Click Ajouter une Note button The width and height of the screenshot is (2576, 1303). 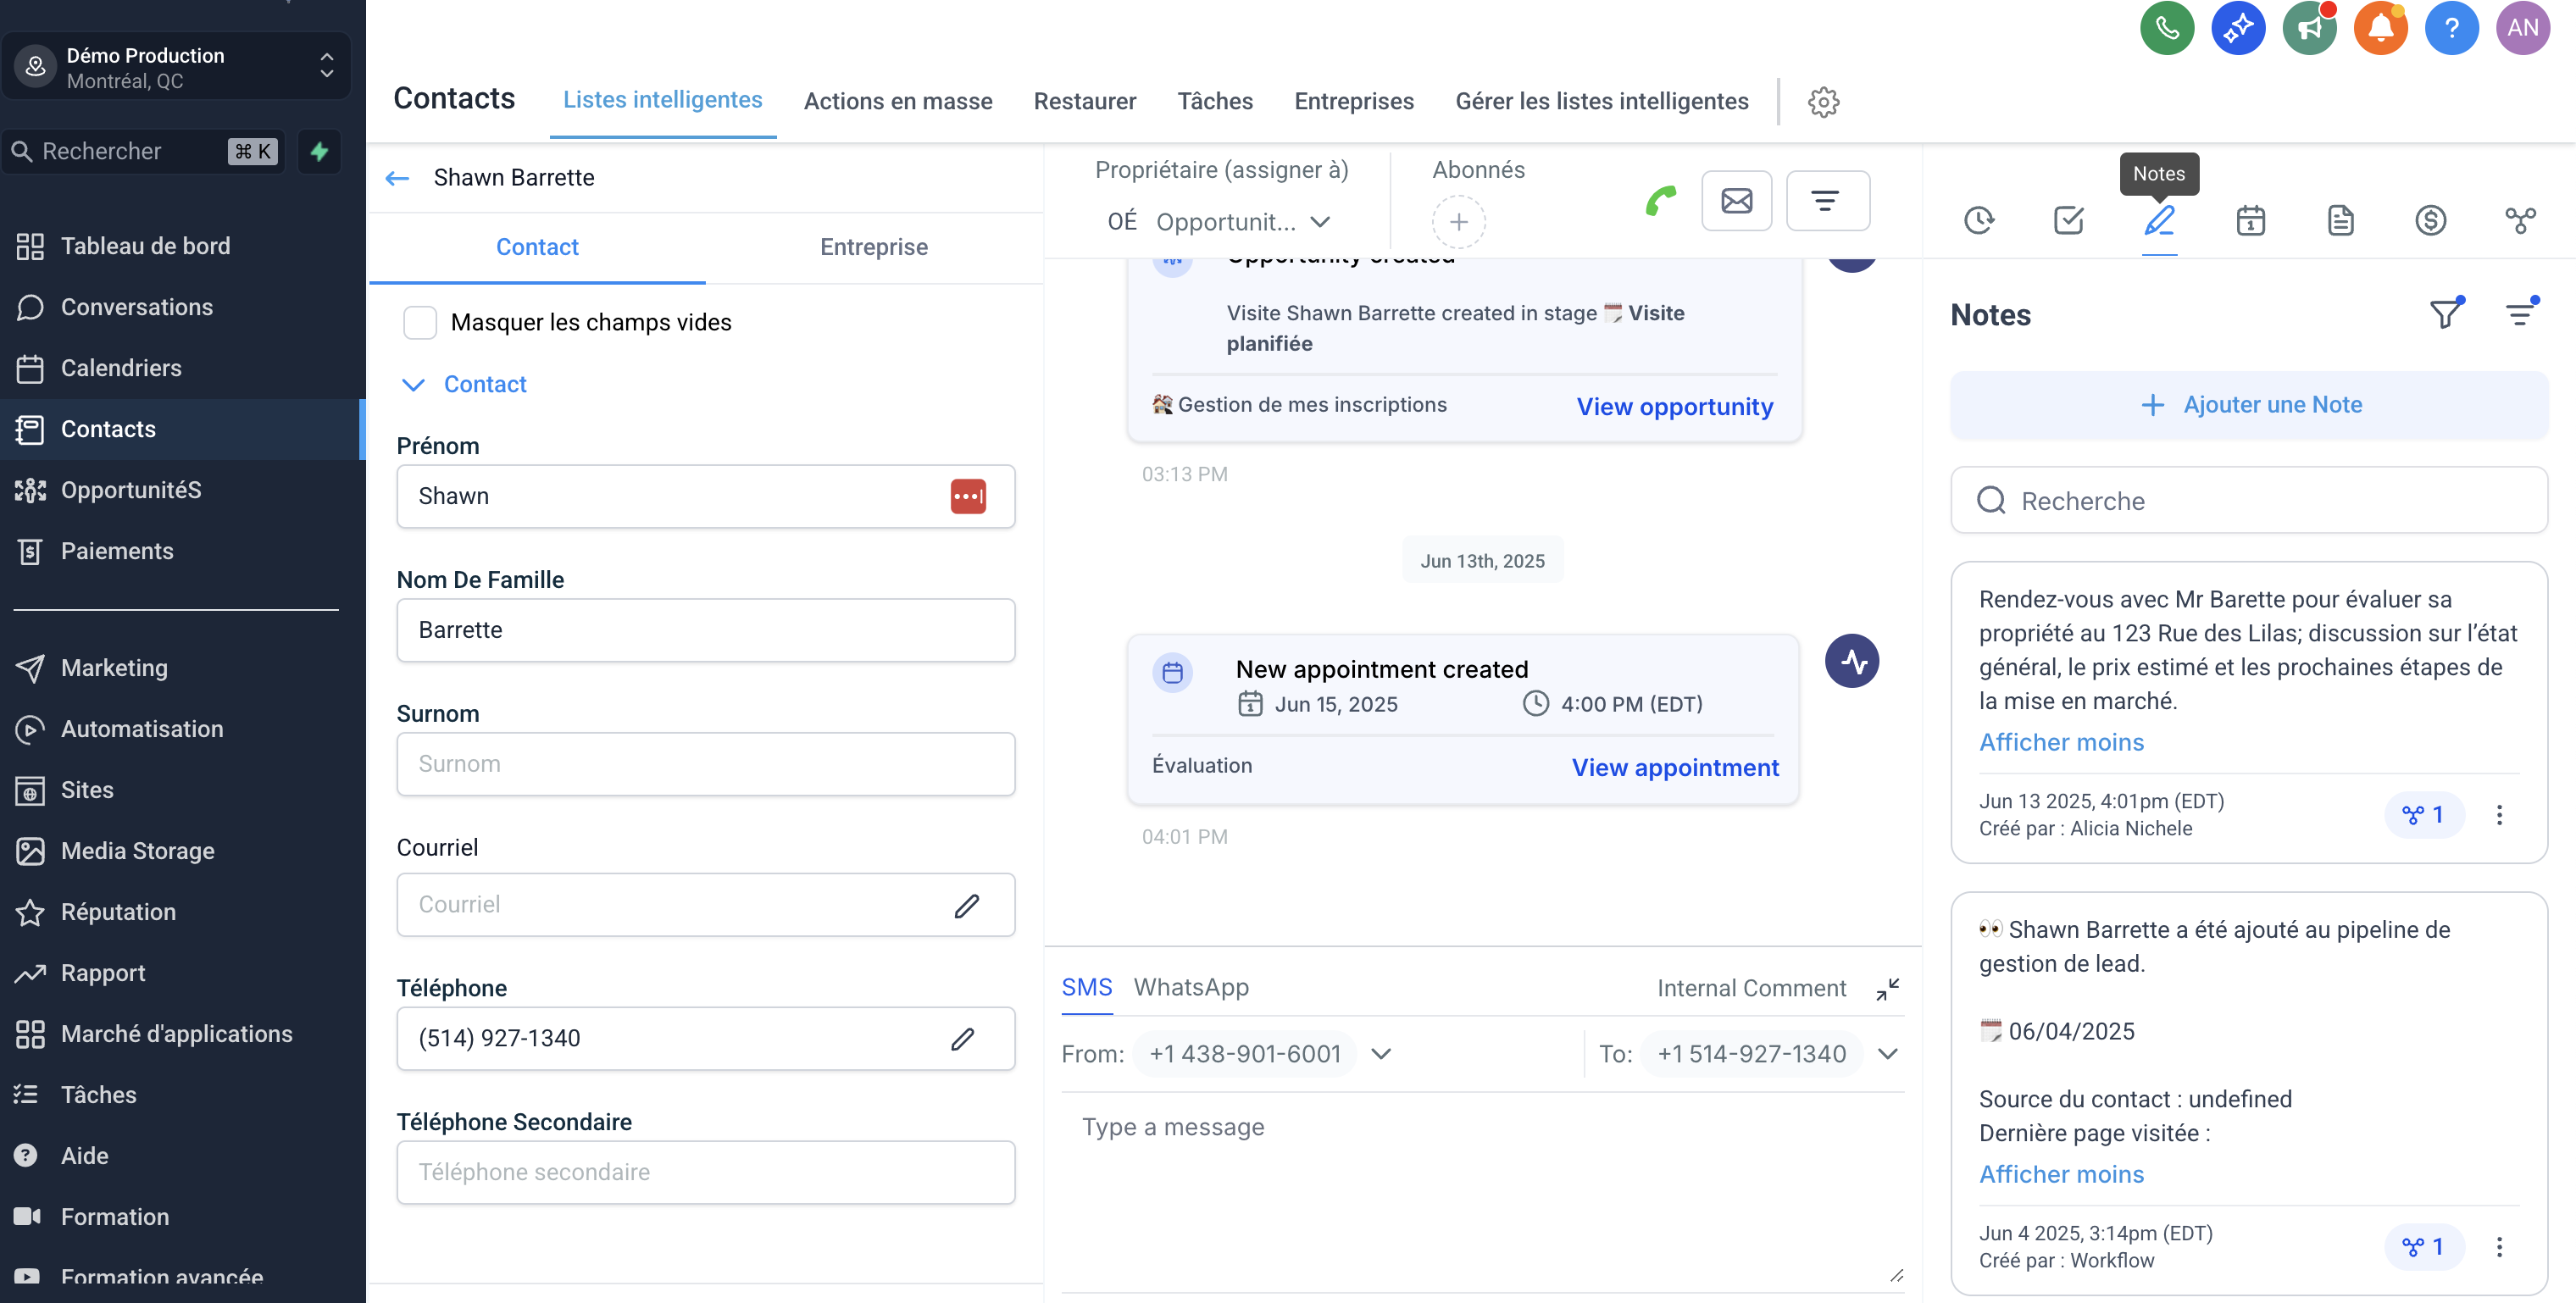2248,405
